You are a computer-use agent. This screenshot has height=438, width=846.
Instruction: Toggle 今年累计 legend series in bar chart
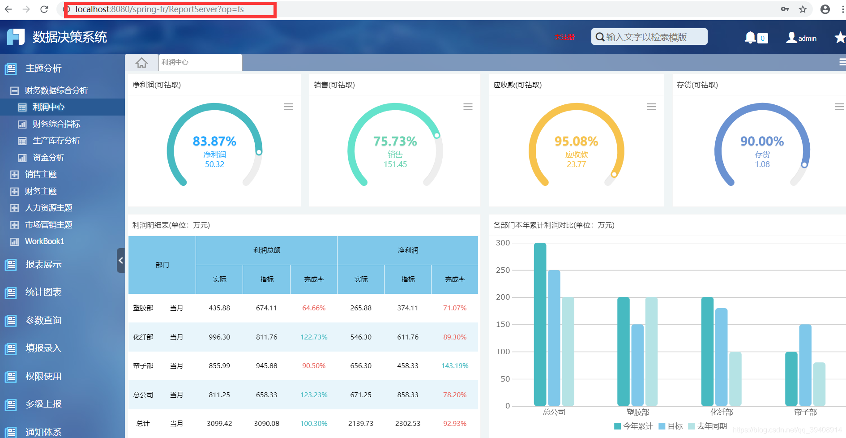point(633,426)
